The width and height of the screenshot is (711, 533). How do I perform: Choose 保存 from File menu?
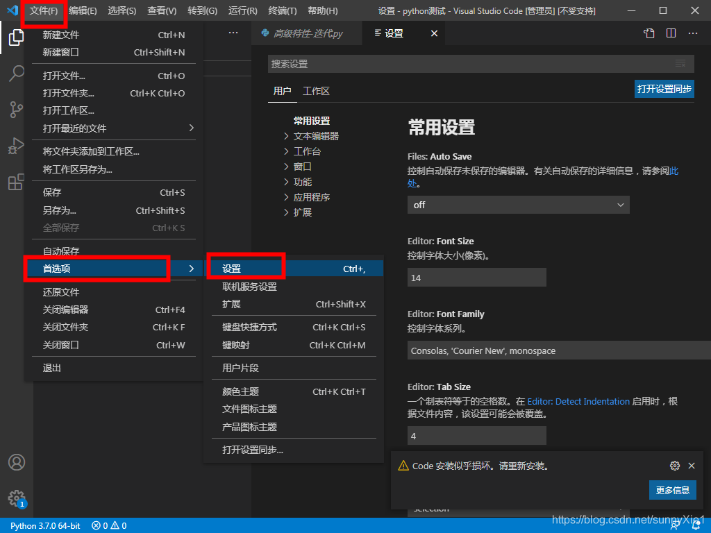[x=113, y=193]
